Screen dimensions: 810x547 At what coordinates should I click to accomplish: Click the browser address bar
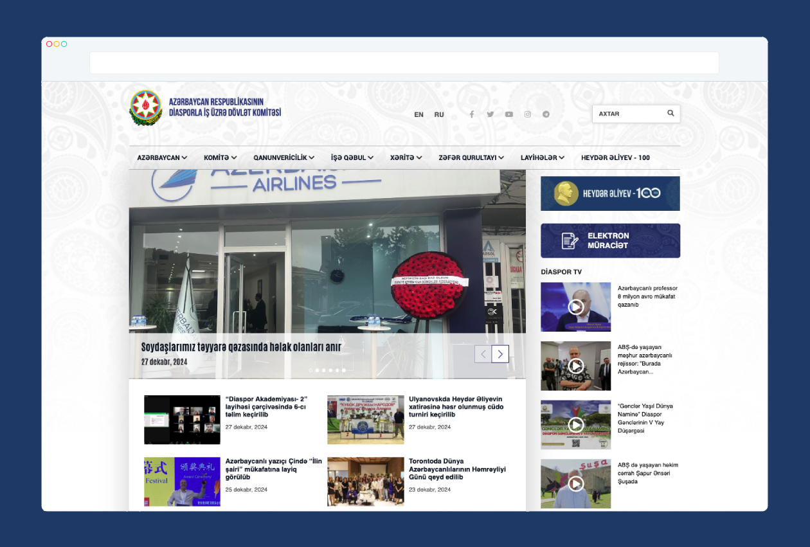(x=404, y=63)
